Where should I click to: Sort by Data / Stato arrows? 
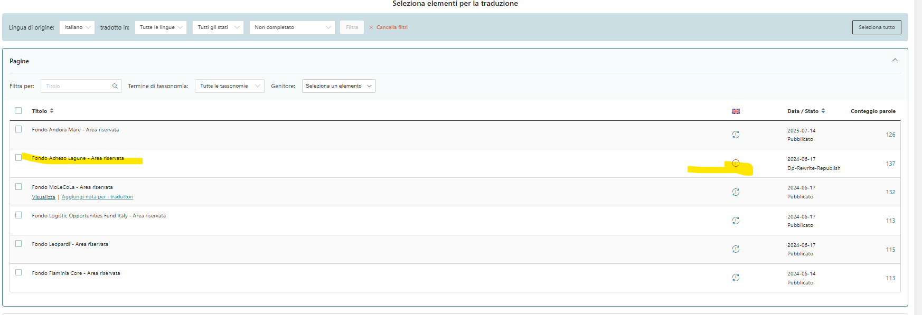point(823,111)
